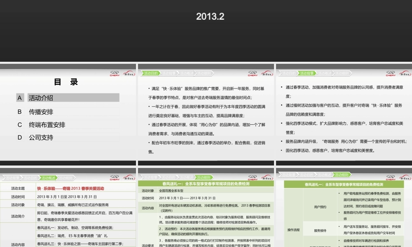This screenshot has height=247, width=412.
Task: Click 快·乐体验 car logo on 目录 slide
Action: point(129,73)
